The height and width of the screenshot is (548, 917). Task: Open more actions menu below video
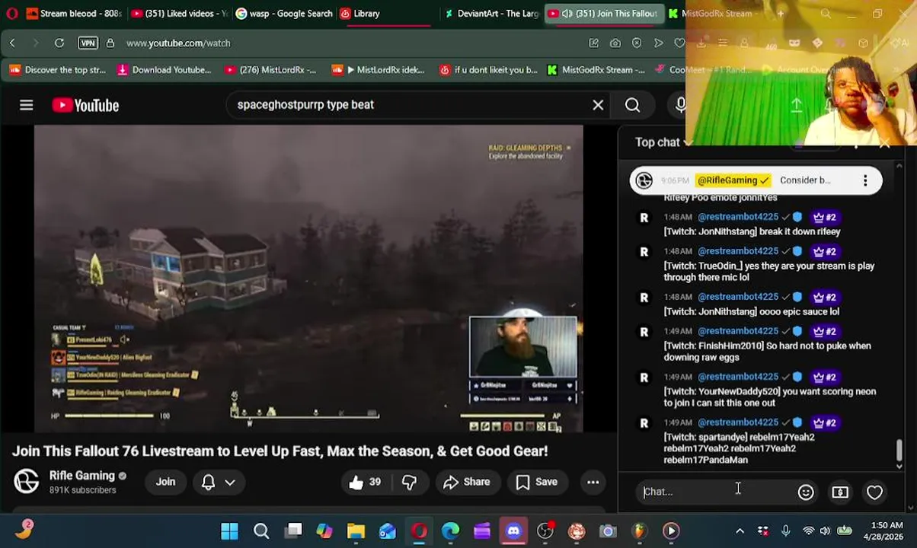click(x=593, y=482)
